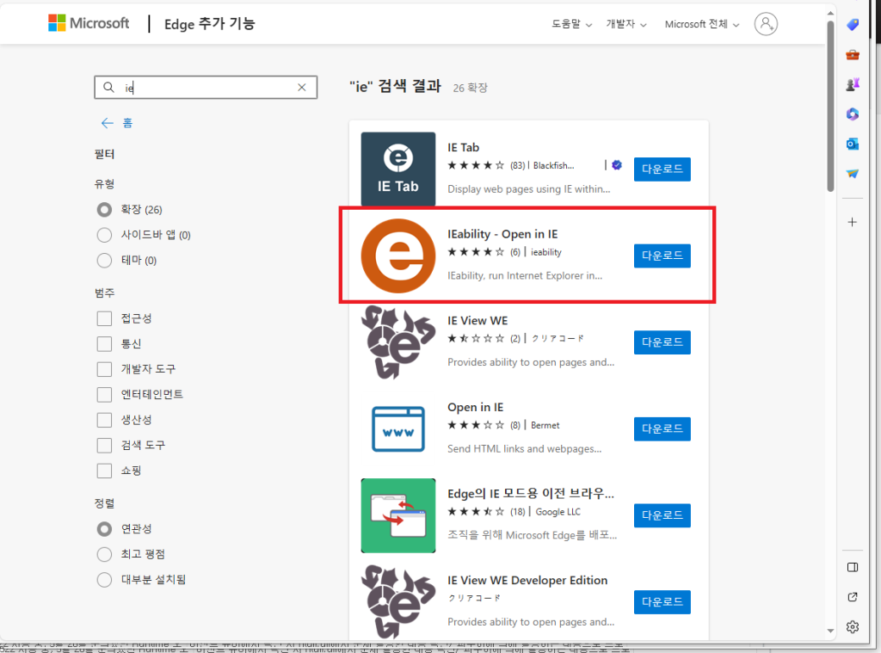Download the Edge IE mode legacy browser extension
This screenshot has width=881, height=653.
[x=662, y=515]
